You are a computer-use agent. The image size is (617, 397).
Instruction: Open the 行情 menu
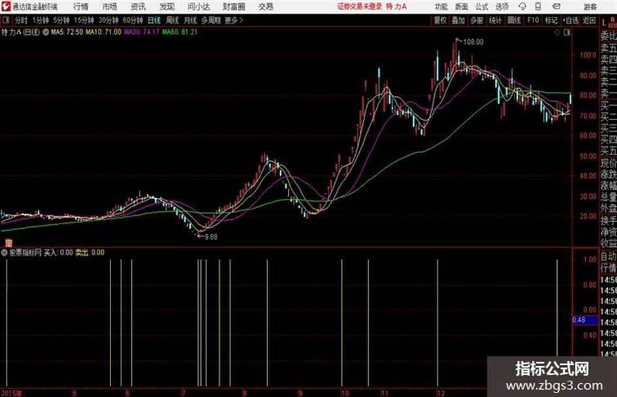[81, 7]
